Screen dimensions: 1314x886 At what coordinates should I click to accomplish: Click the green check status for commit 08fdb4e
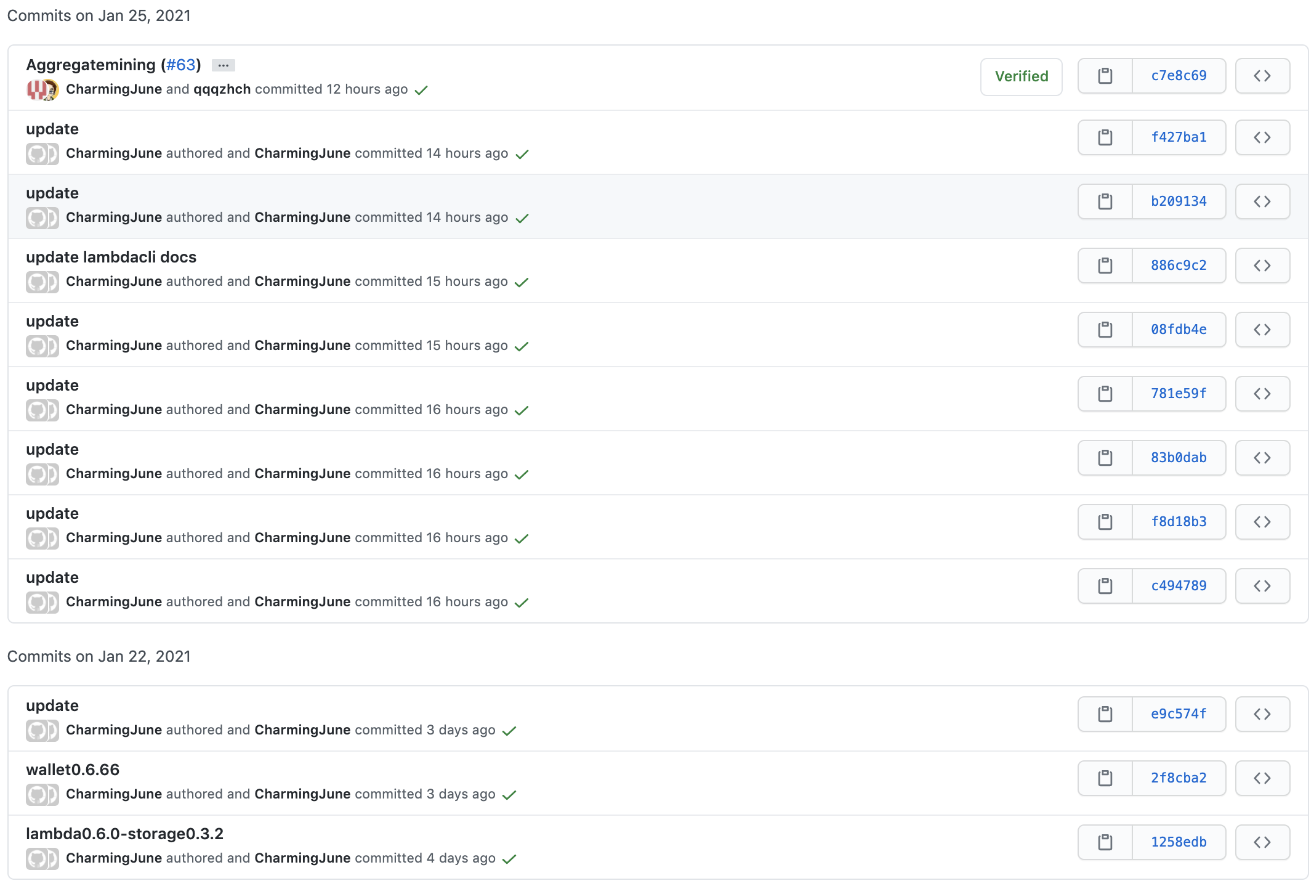(x=522, y=346)
